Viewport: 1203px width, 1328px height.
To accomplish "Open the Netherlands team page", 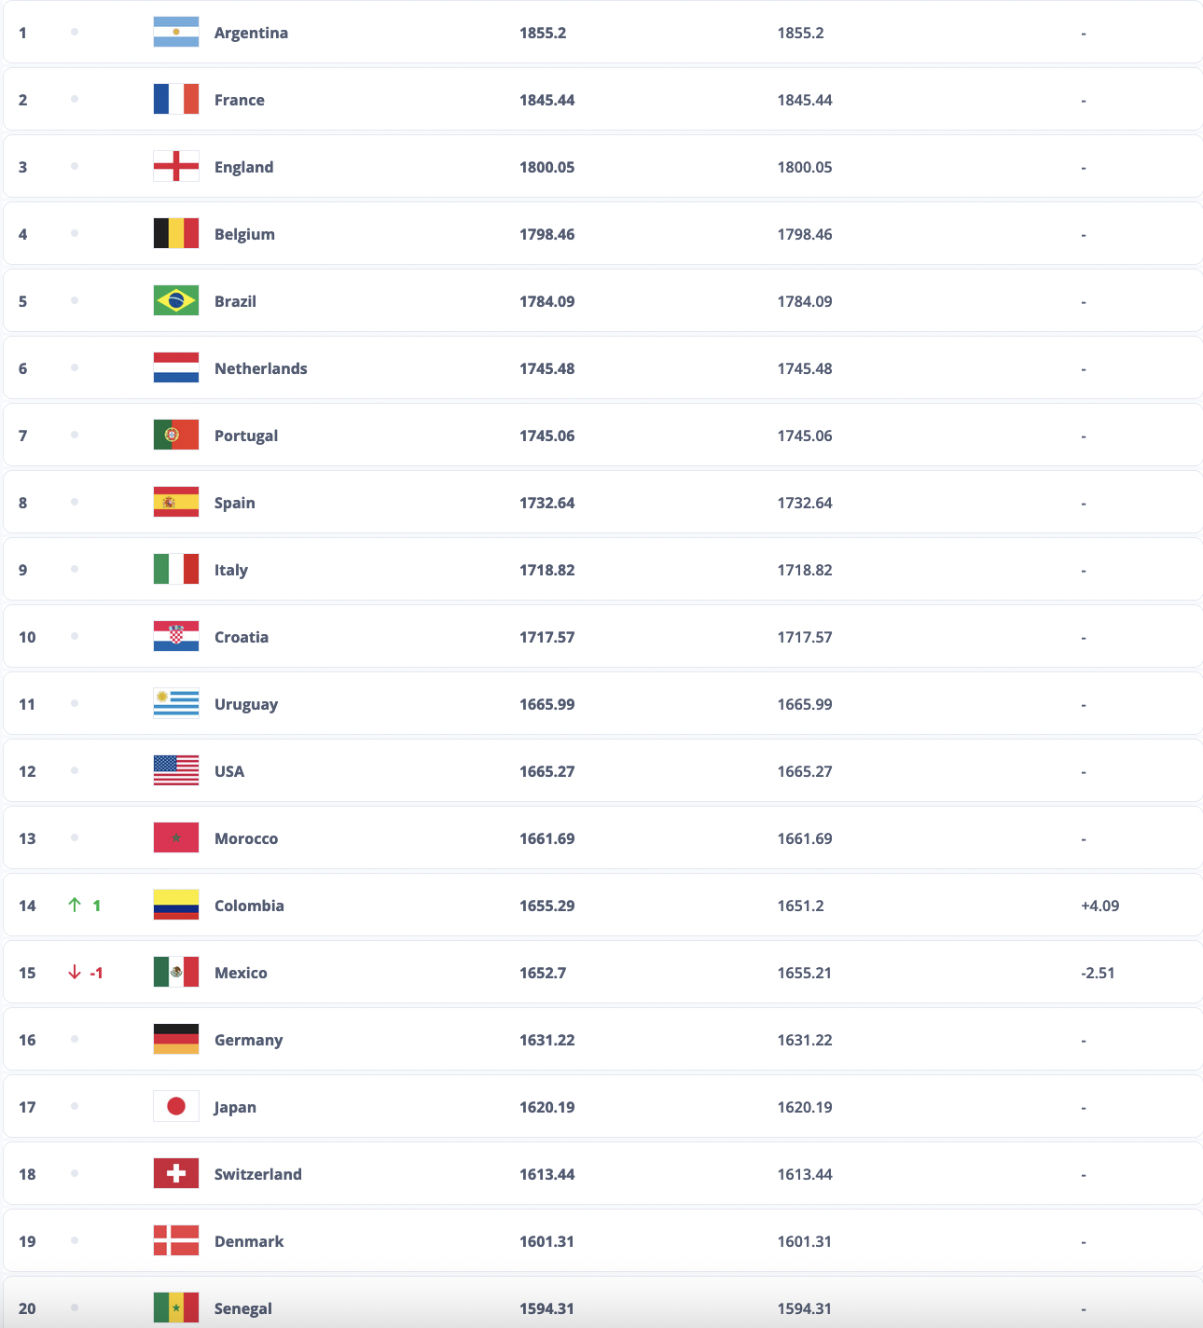I will (x=261, y=368).
